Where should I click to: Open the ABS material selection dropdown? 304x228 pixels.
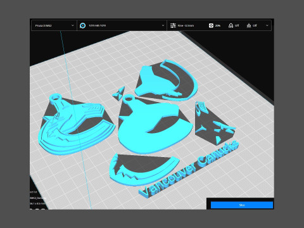click(122, 25)
